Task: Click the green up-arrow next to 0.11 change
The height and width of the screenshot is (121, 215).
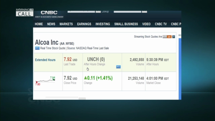Action: coord(85,78)
